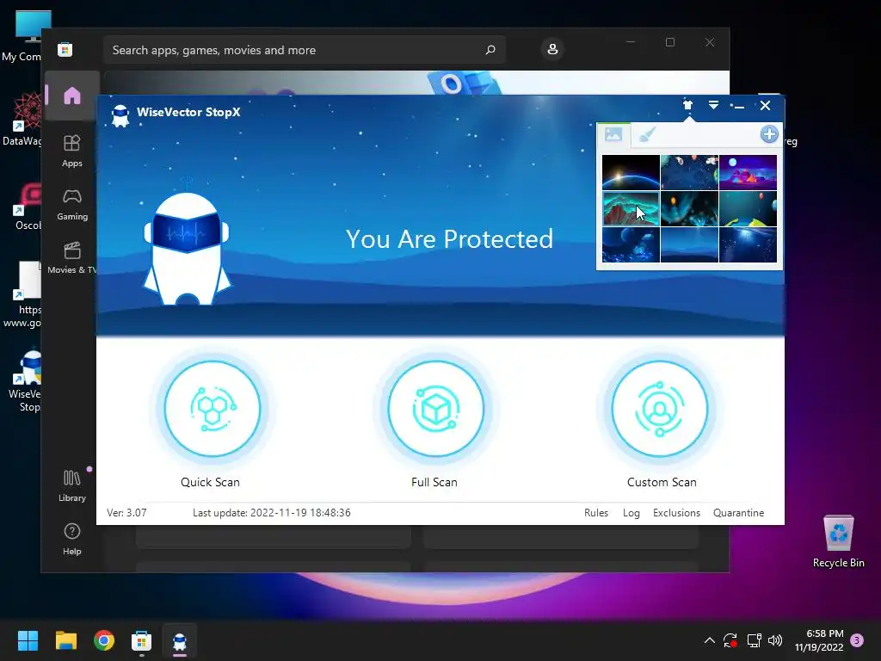Choose the glowing dark forest skin thumbnail
Viewport: 881px width, 661px height.
(689, 208)
